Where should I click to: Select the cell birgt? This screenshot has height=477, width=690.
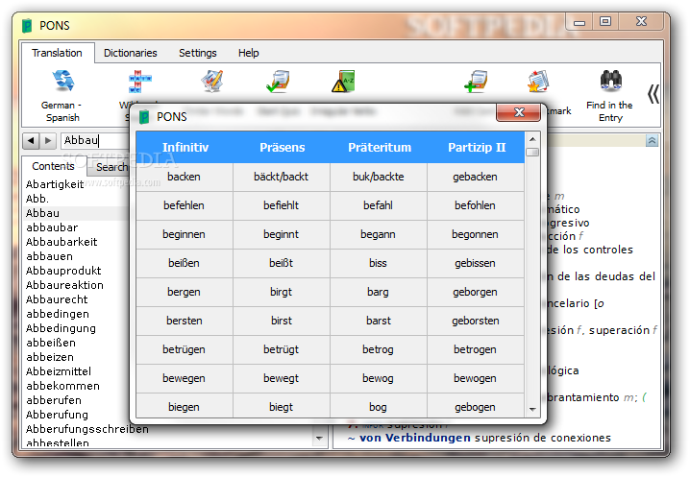(281, 292)
